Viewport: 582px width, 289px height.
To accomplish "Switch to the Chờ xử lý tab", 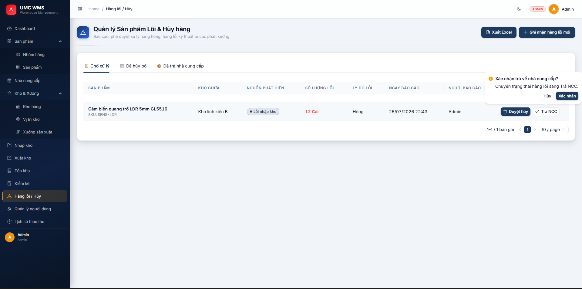I will [x=96, y=66].
